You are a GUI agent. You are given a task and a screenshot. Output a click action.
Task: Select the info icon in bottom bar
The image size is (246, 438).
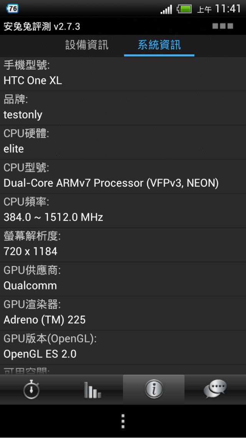click(154, 390)
